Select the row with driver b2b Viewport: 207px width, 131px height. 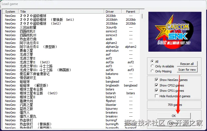(x=71, y=78)
